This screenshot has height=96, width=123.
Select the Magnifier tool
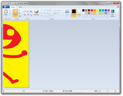pyautogui.click(x=31, y=15)
